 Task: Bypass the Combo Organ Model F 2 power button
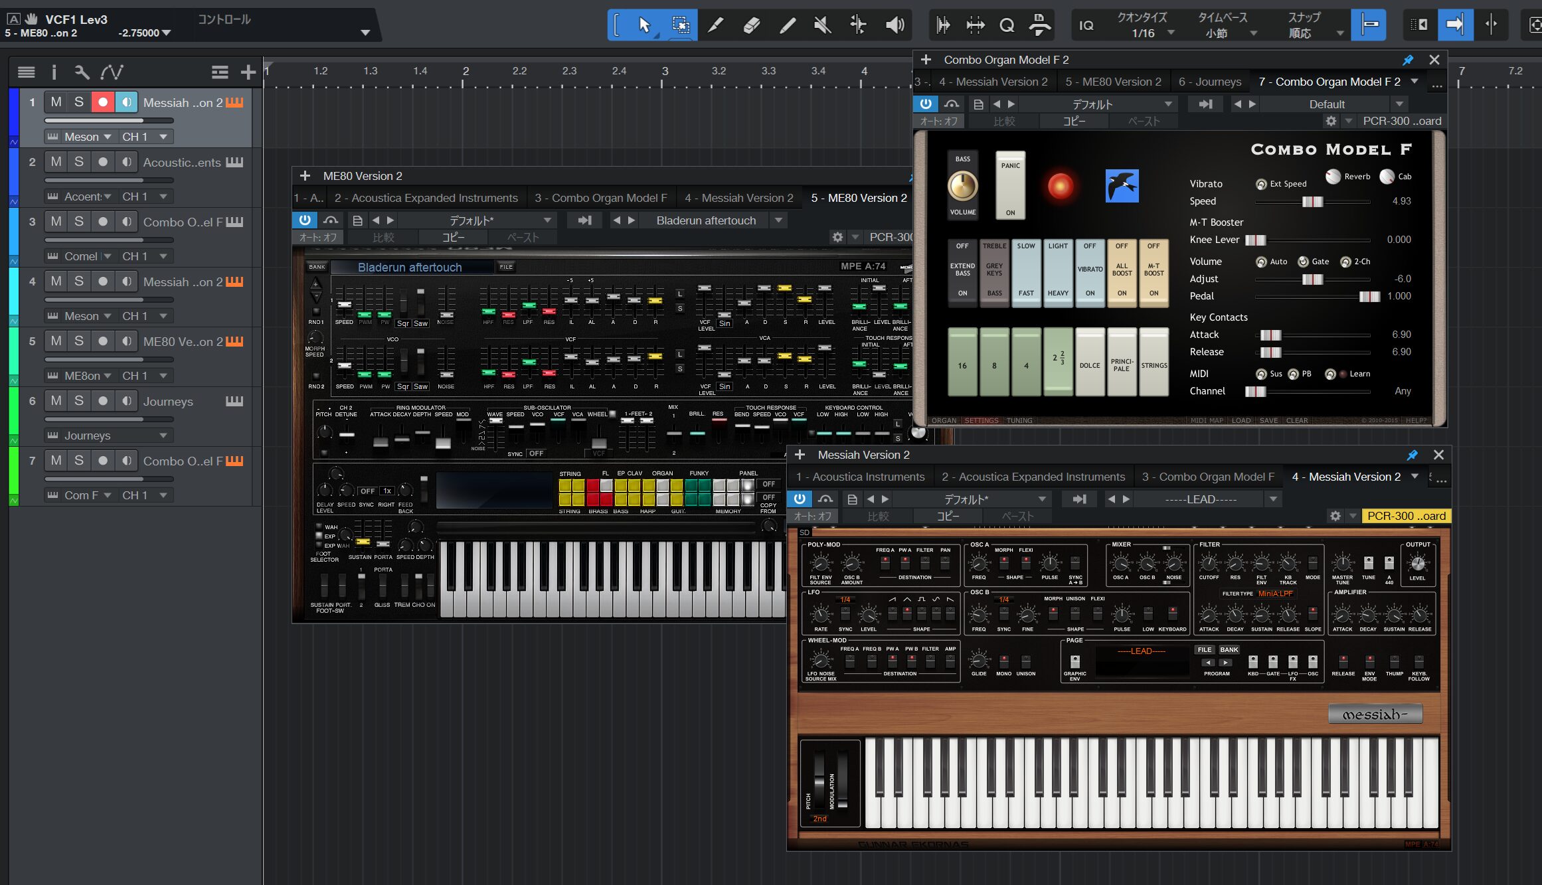[x=925, y=104]
